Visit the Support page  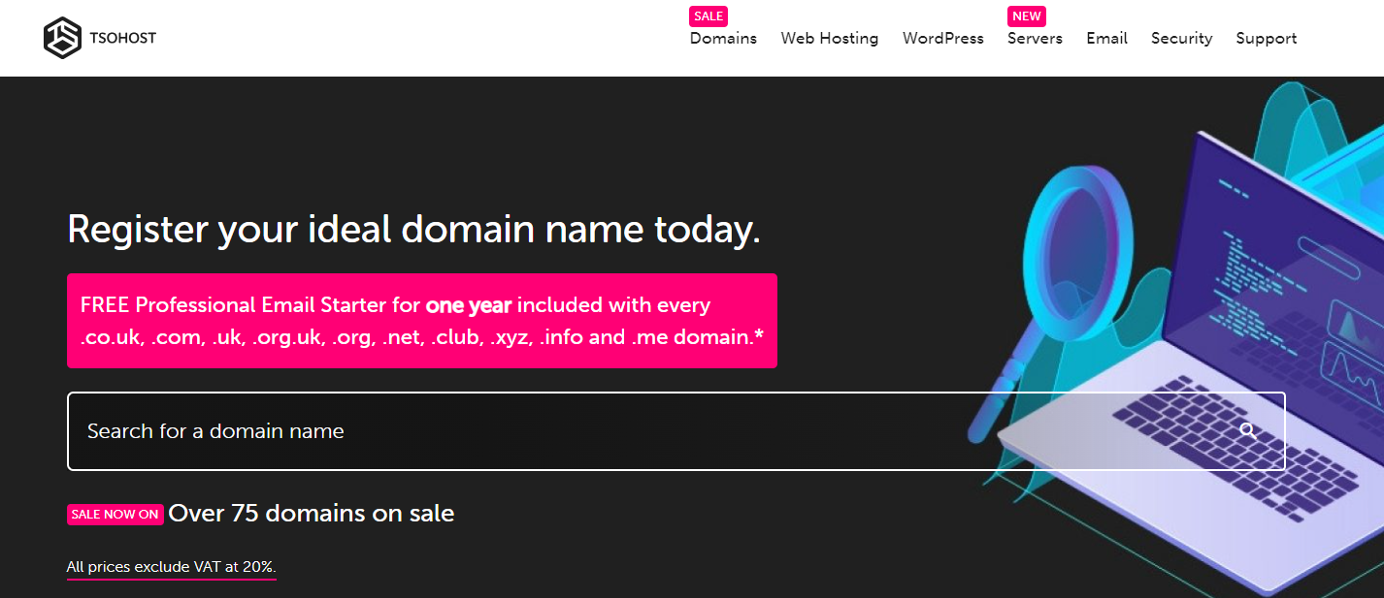pyautogui.click(x=1266, y=39)
